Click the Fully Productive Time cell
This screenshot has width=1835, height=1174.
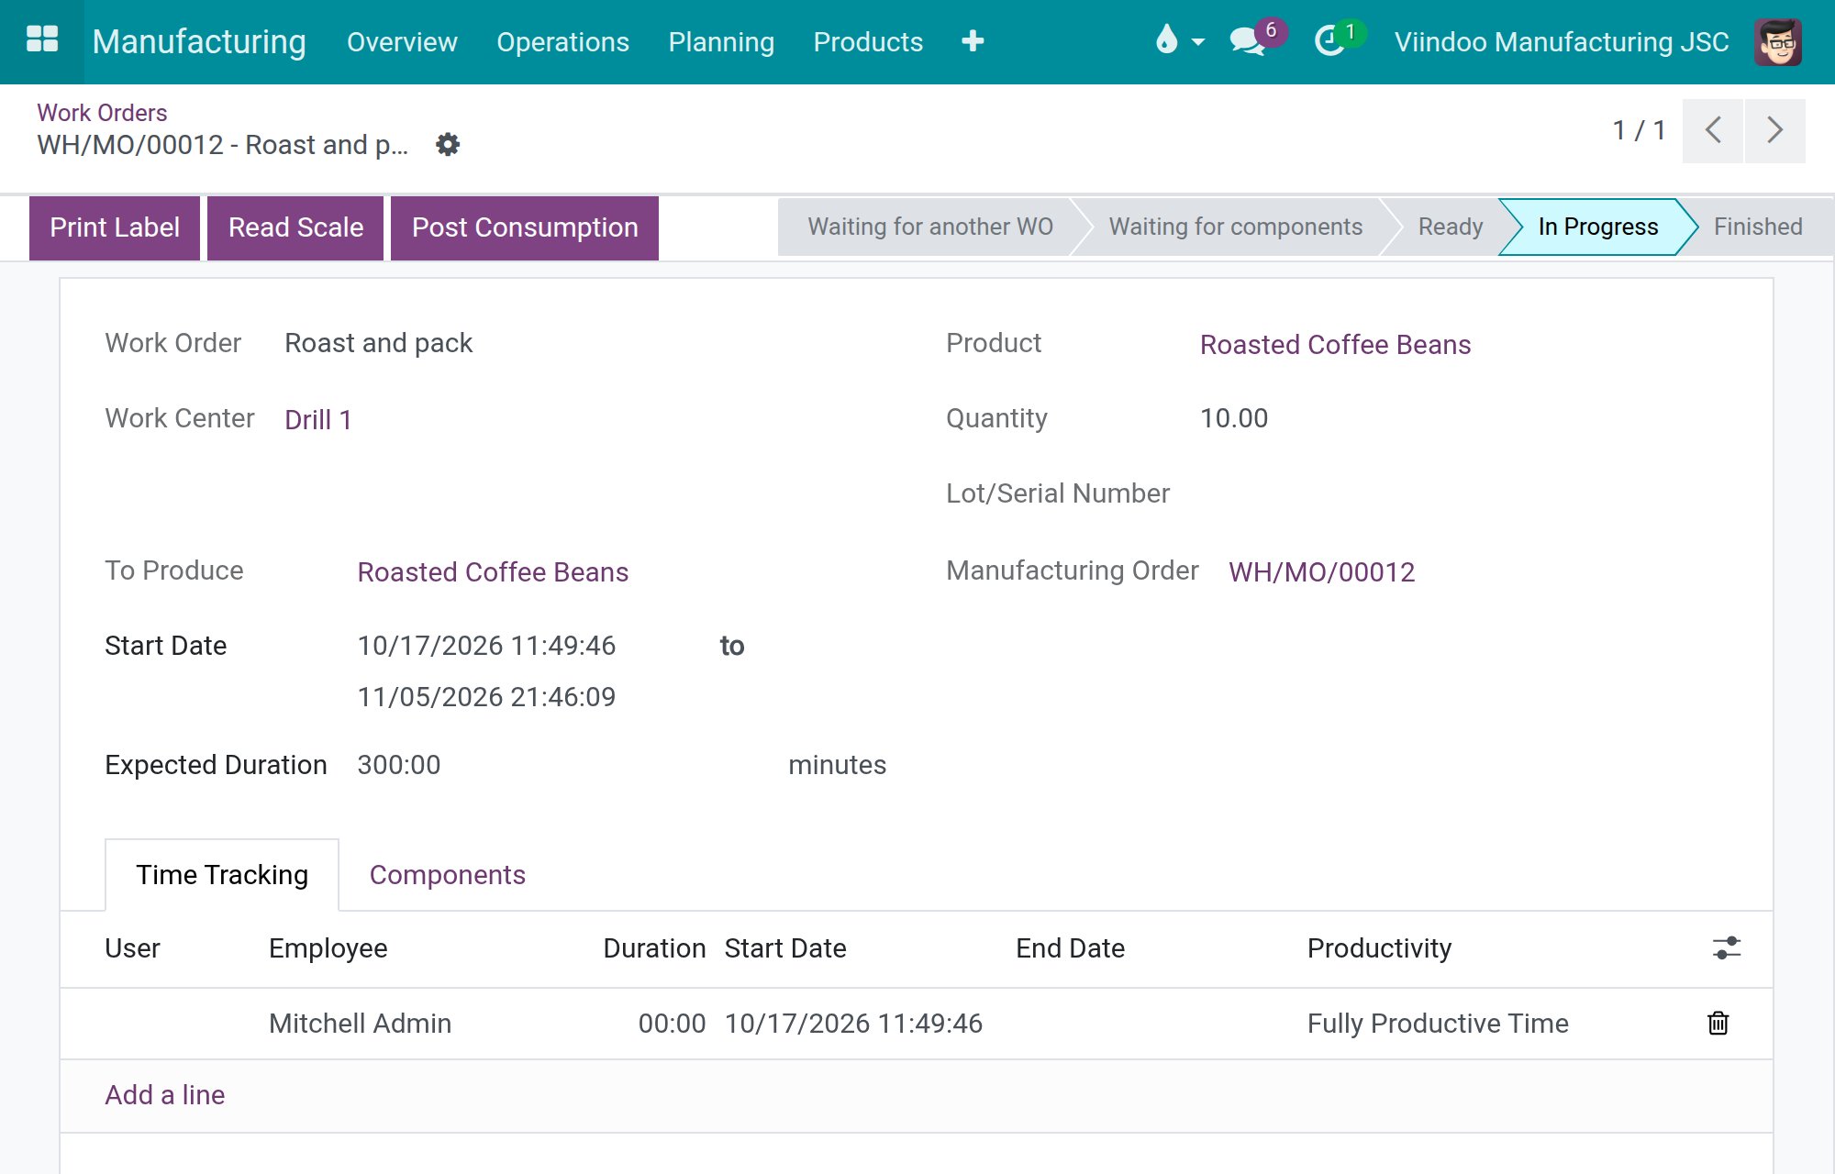pos(1438,1024)
